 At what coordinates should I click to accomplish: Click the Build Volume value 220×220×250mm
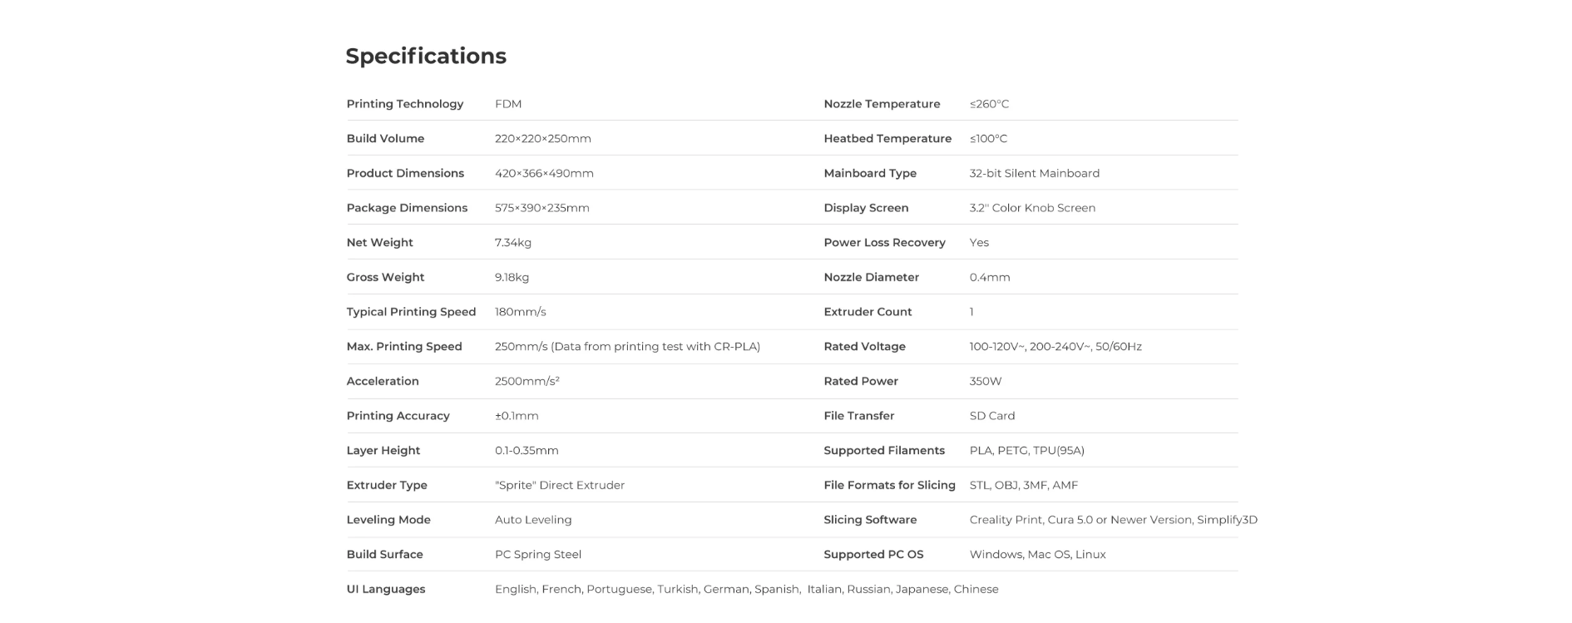click(543, 139)
